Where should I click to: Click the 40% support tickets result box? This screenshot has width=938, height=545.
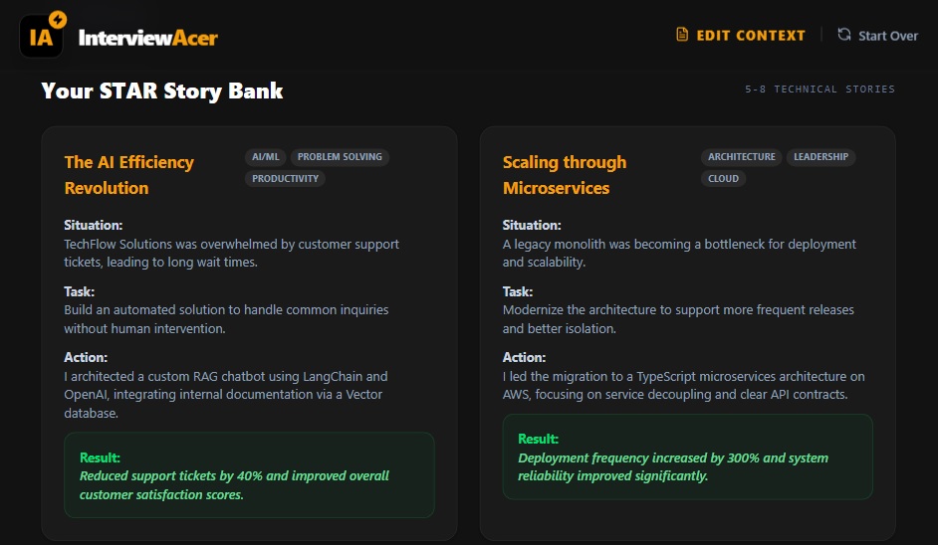click(x=250, y=475)
